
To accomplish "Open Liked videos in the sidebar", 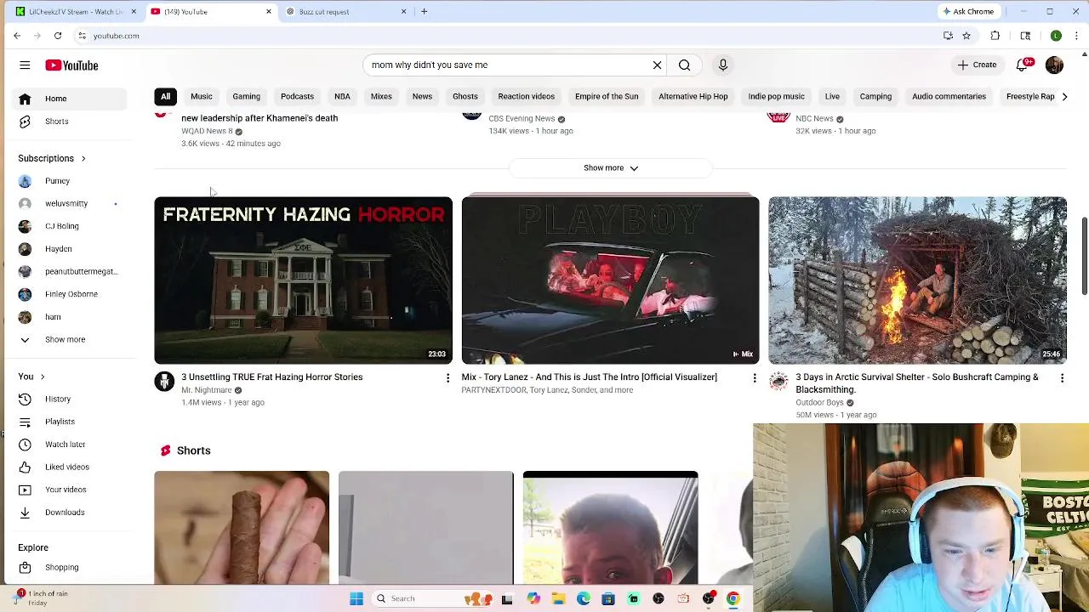I will coord(66,467).
